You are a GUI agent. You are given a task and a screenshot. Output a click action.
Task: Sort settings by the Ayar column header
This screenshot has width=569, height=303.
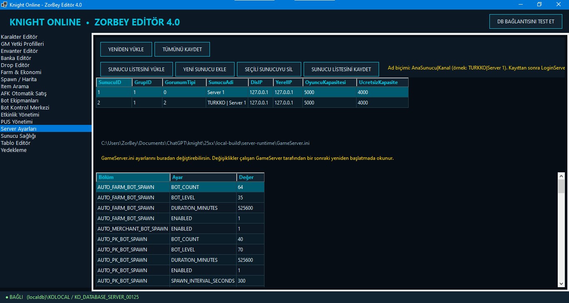(203, 177)
